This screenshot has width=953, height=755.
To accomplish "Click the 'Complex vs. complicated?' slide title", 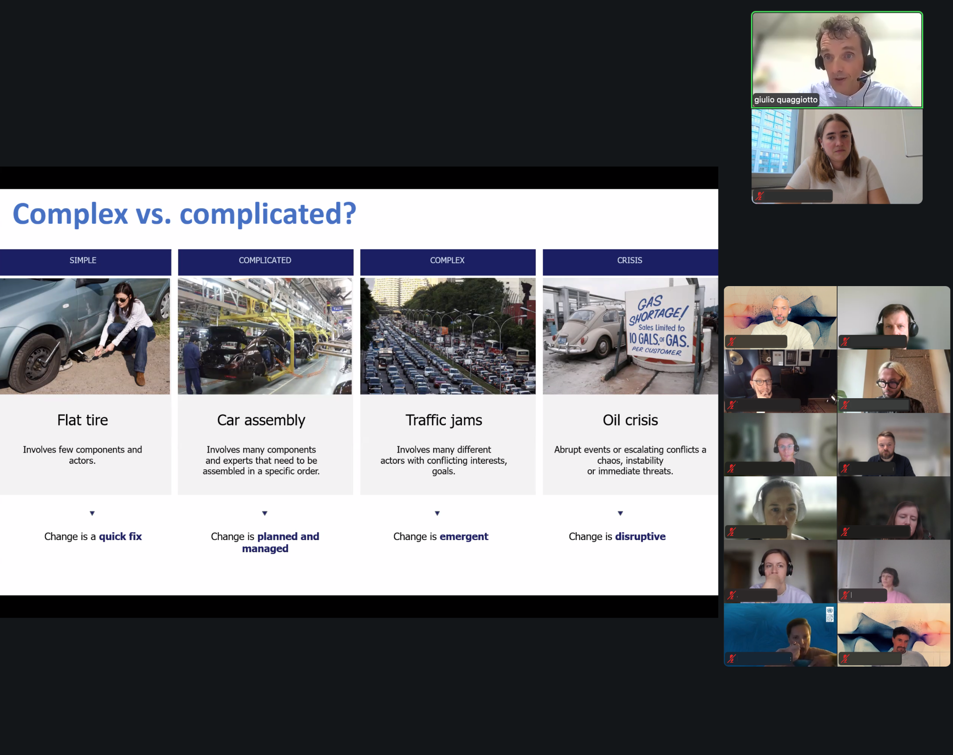I will [184, 214].
